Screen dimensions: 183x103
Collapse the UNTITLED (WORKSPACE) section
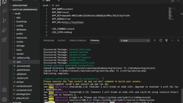point(25,9)
